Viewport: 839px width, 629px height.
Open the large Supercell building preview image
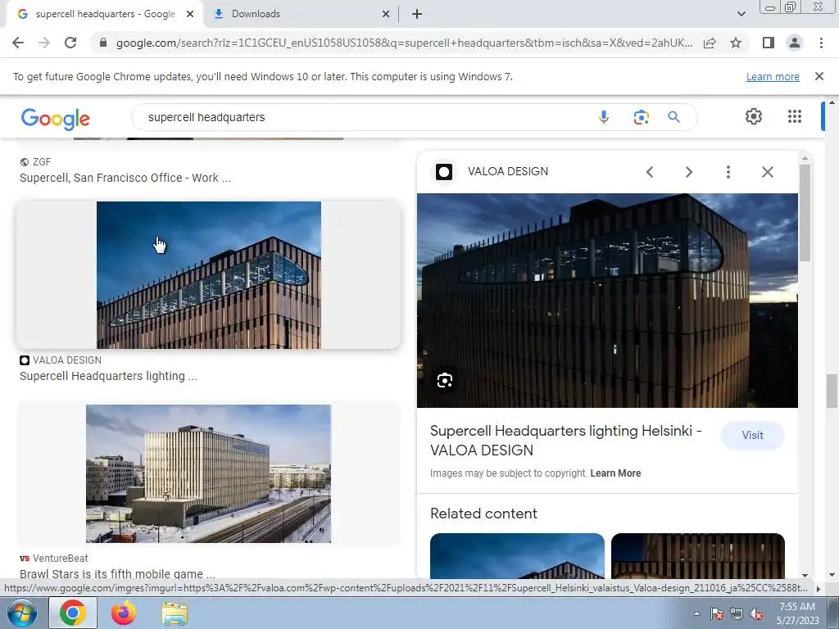point(607,300)
